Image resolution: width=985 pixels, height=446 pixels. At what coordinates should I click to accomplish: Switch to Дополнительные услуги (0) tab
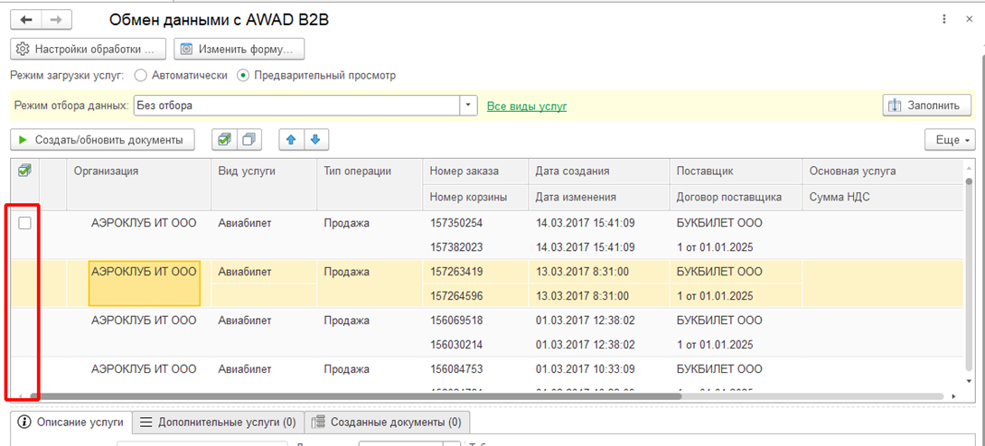[x=218, y=422]
